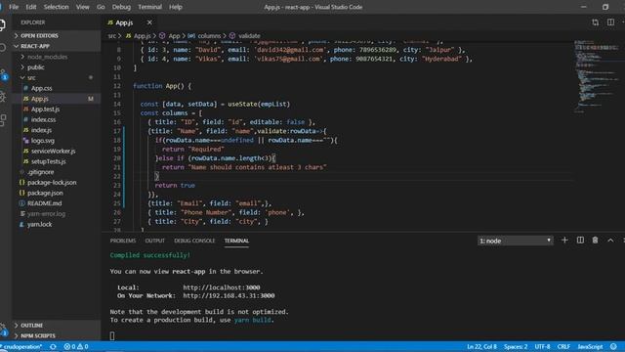The height and width of the screenshot is (352, 625).
Task: Open setupTests.js in the explorer
Action: pyautogui.click(x=48, y=161)
